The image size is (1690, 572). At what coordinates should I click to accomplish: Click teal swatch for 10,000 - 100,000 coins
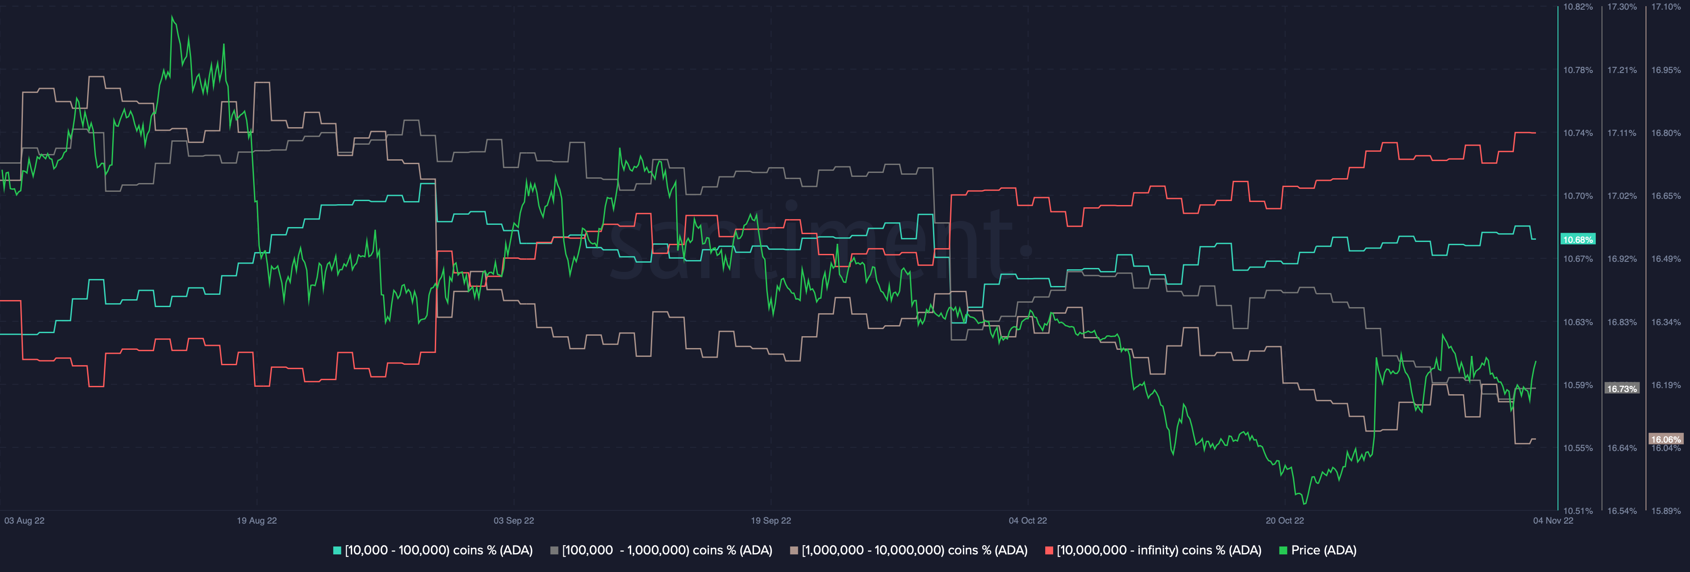(337, 551)
